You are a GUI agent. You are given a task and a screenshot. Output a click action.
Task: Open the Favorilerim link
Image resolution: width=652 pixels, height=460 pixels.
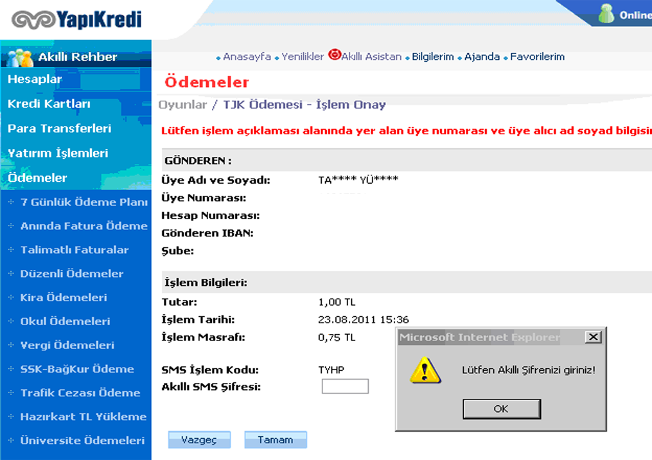(537, 57)
